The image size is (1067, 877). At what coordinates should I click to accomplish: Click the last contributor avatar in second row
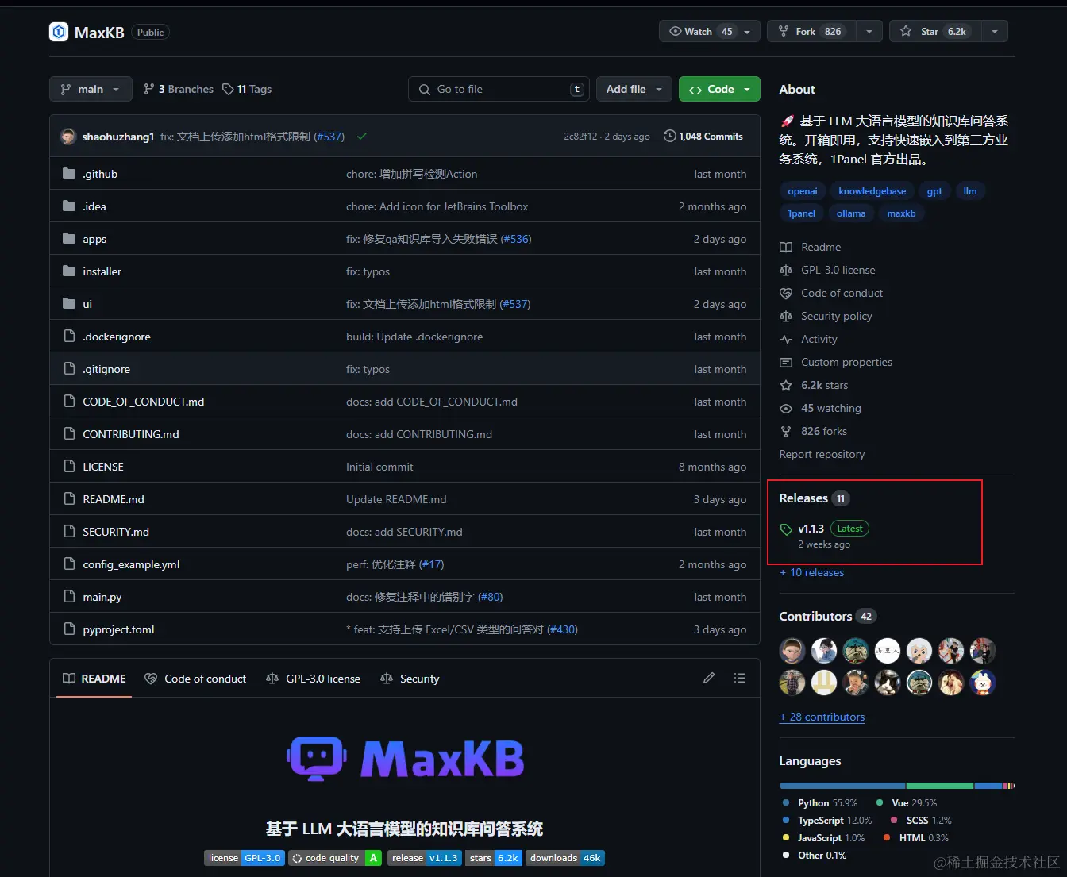pyautogui.click(x=983, y=683)
